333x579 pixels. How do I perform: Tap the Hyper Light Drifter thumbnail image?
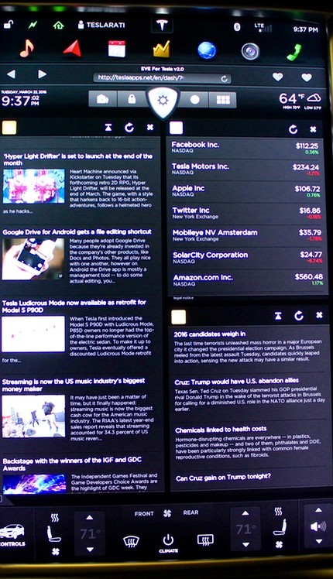pyautogui.click(x=33, y=187)
